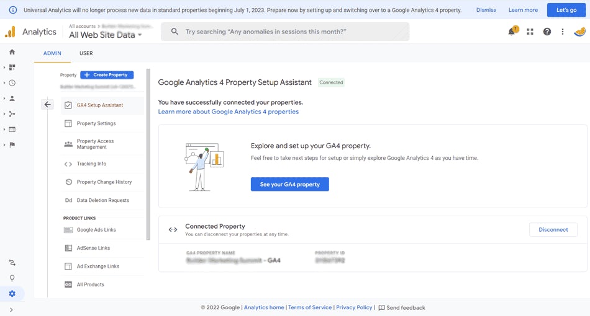The image size is (590, 316).
Task: Focus the Analytics search field
Action: pyautogui.click(x=285, y=32)
